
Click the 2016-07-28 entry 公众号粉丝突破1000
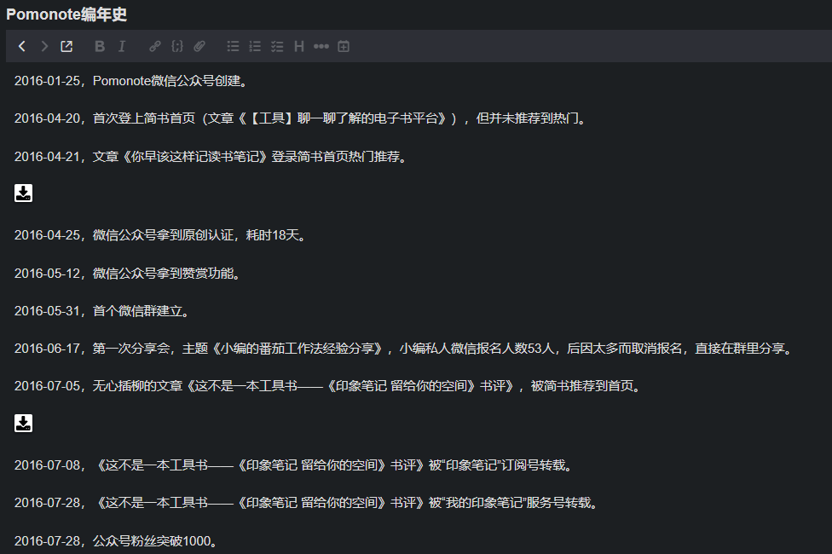pyautogui.click(x=116, y=540)
